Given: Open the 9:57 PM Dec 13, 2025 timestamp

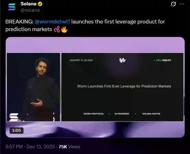Looking at the screenshot, I should pos(30,147).
